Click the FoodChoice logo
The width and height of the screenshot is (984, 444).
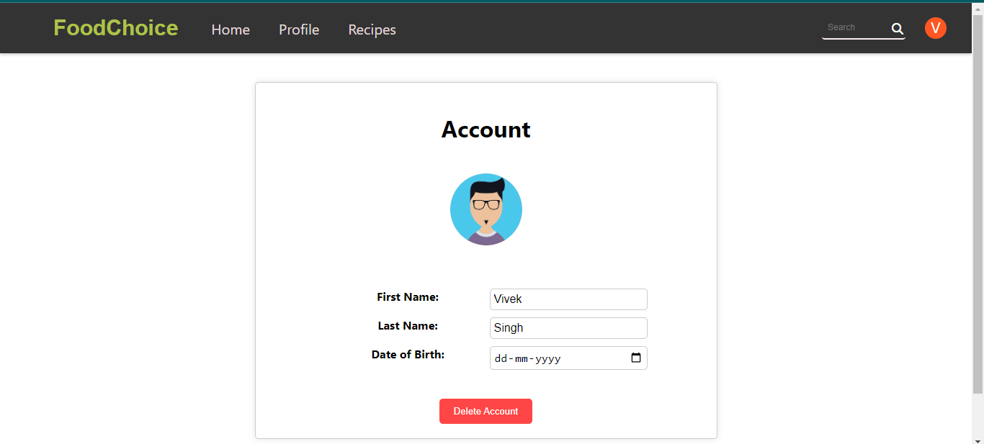[x=115, y=27]
